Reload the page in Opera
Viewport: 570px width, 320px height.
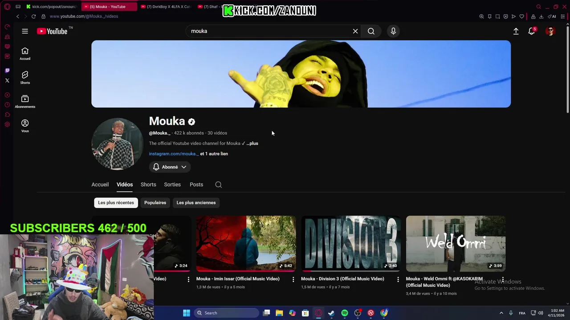tap(33, 16)
